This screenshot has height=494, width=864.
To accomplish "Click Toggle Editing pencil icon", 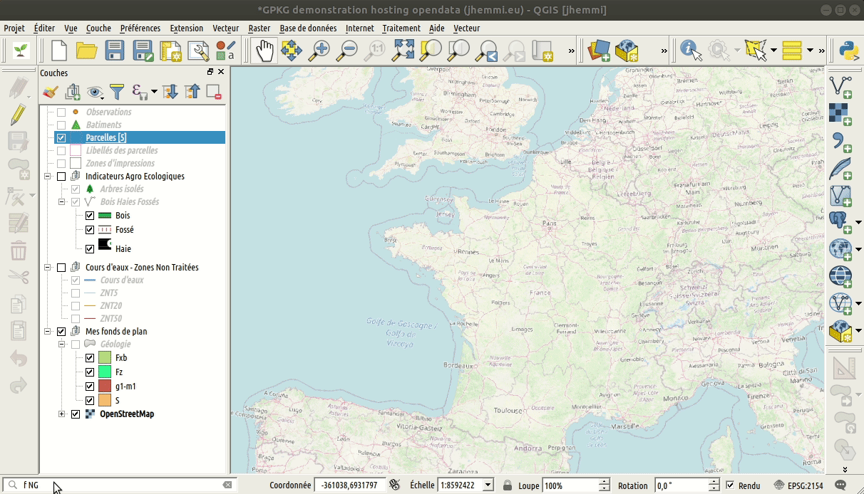I will point(18,115).
